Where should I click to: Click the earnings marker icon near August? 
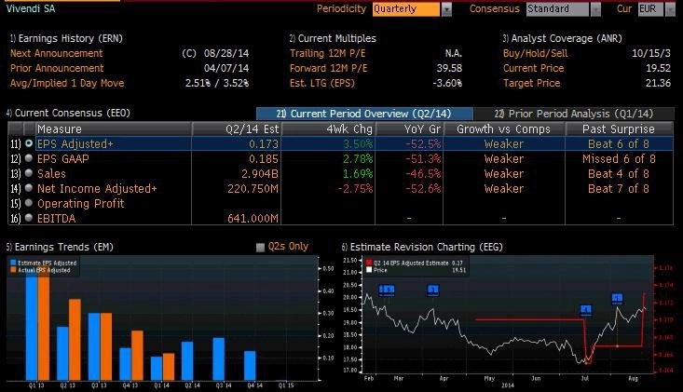(617, 299)
